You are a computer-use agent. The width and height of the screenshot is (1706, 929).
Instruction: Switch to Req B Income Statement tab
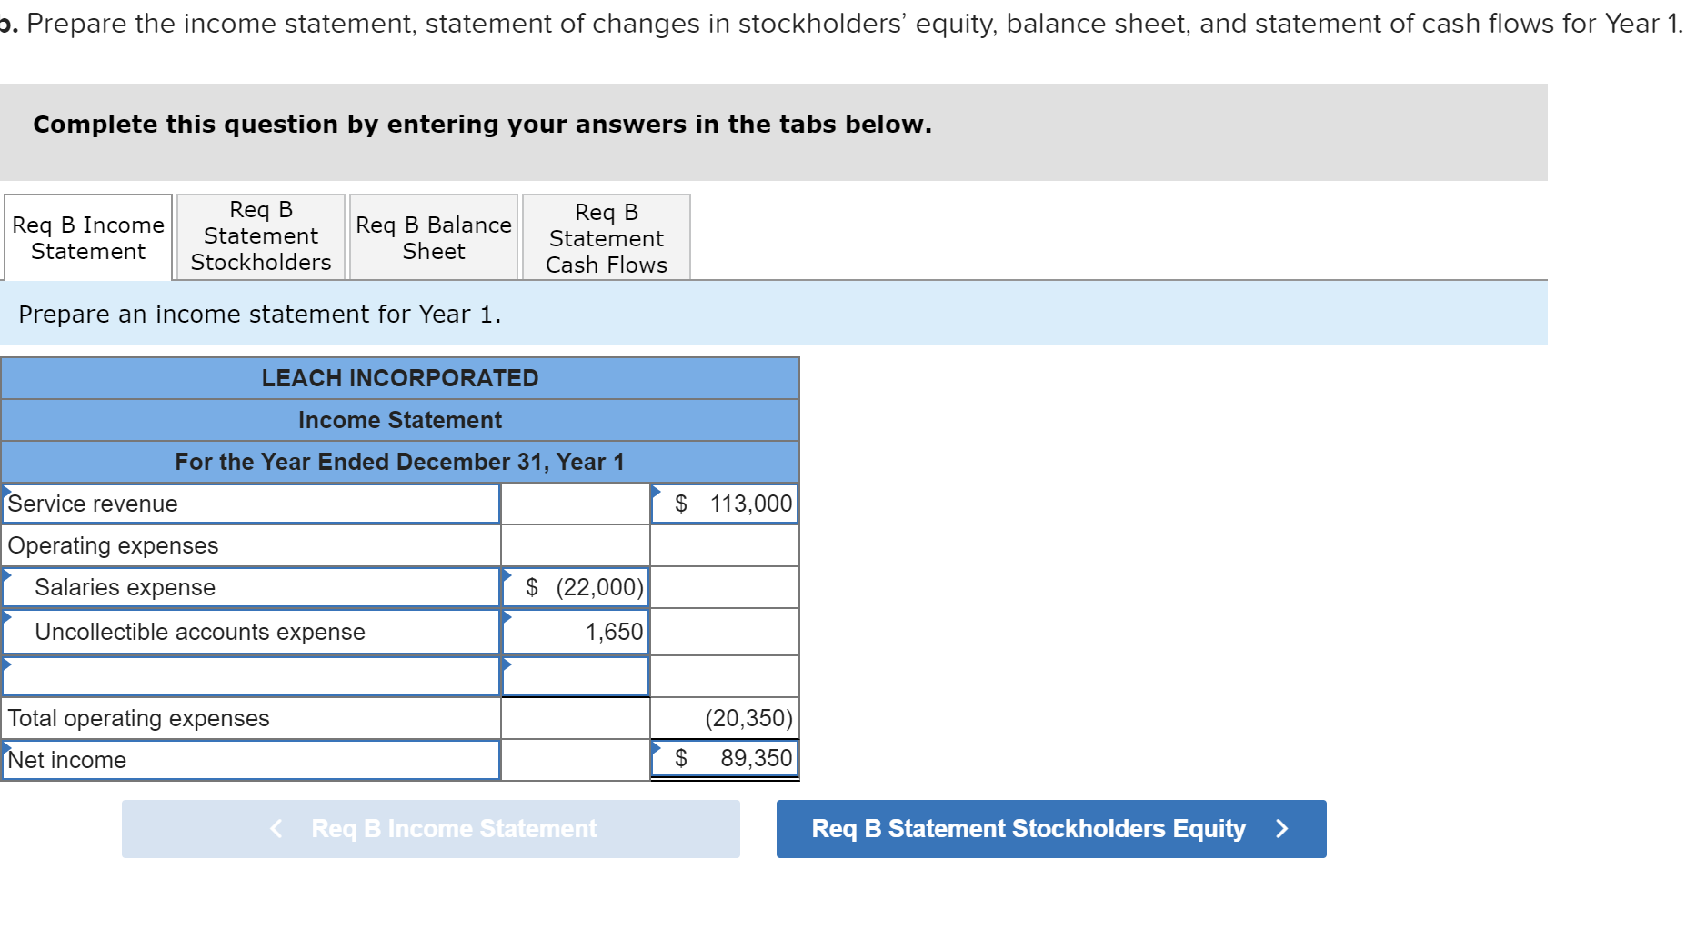(x=88, y=237)
